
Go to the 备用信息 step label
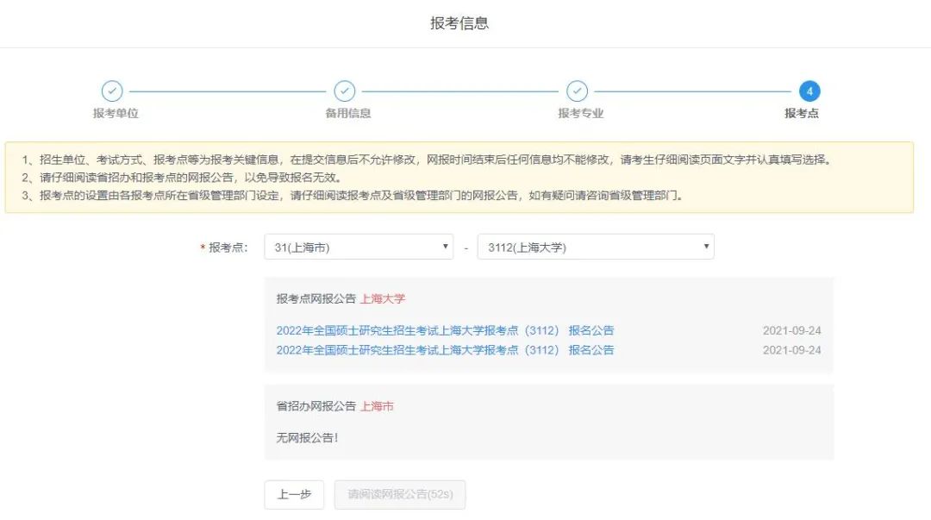click(x=348, y=114)
